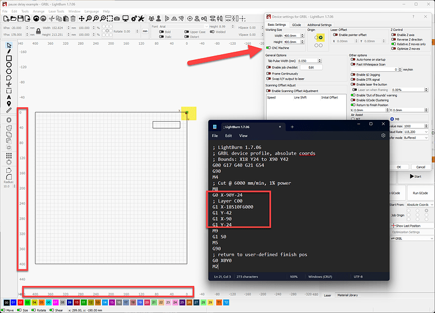Screen dimensions: 435x313
Task: Step the Tab Pulse Width spinner
Action: [320, 61]
